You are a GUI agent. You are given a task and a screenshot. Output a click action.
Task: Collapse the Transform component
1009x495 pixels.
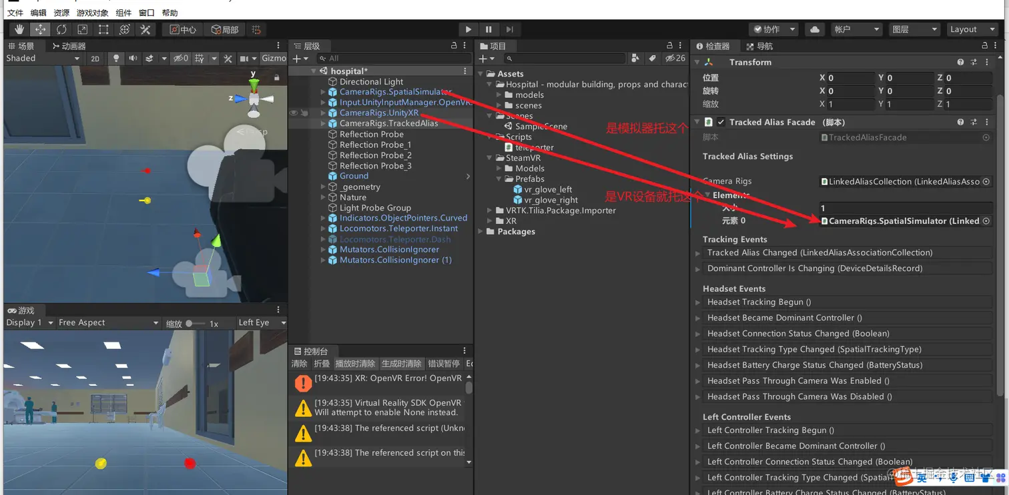click(x=698, y=62)
